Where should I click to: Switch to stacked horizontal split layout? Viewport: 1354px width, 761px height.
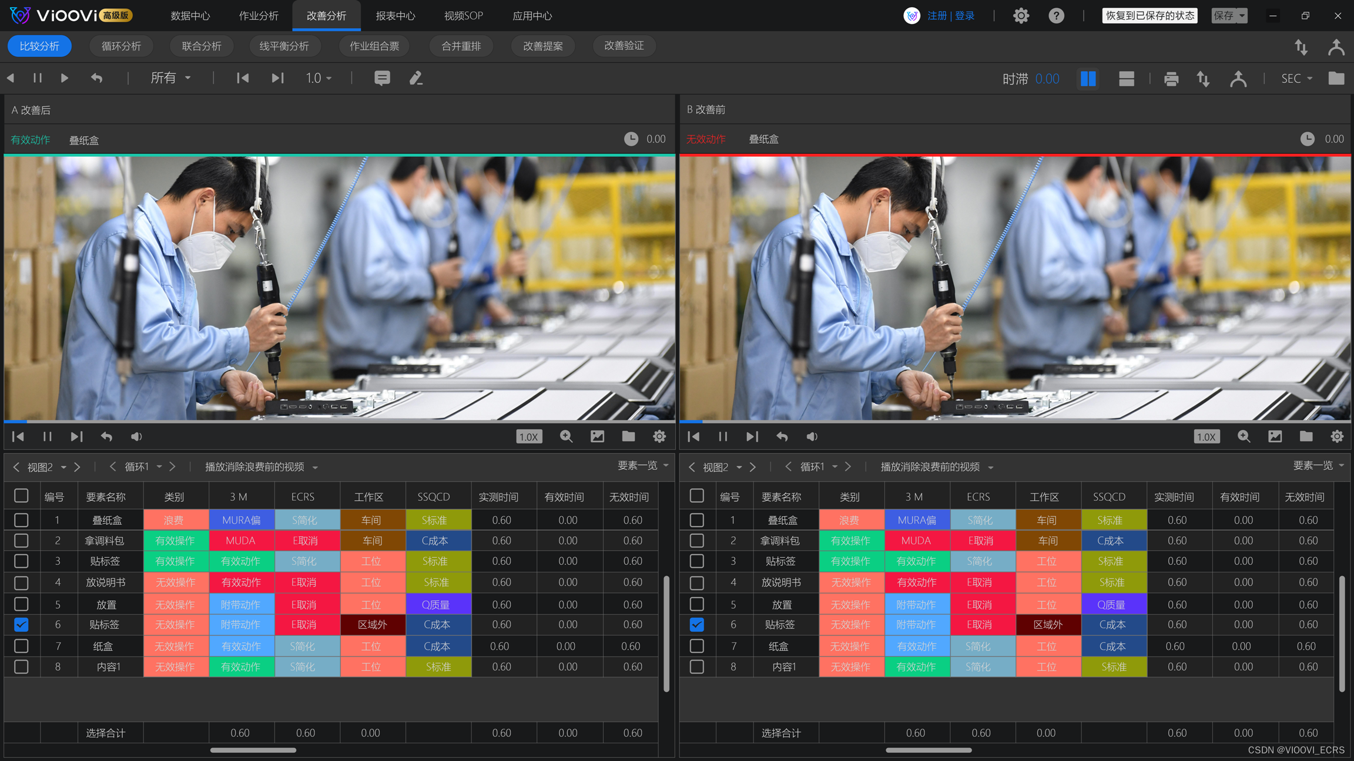(1126, 79)
